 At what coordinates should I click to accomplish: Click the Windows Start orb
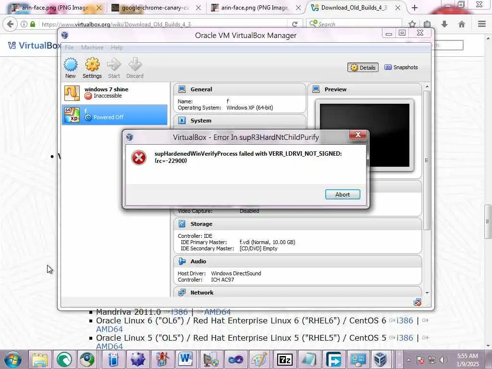click(12, 359)
